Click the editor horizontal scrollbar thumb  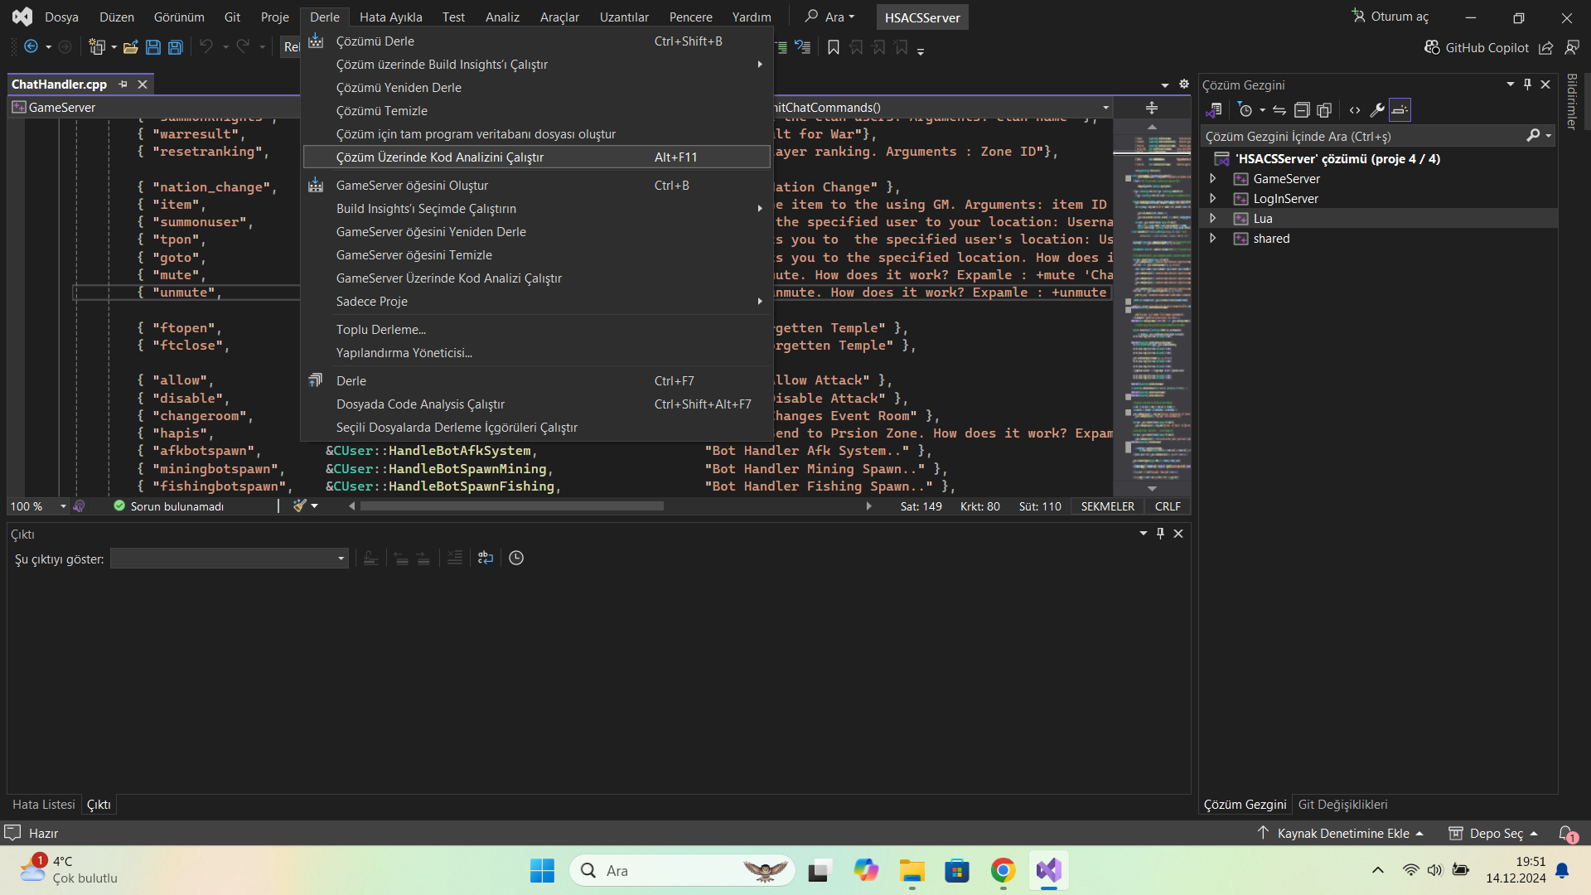(512, 506)
